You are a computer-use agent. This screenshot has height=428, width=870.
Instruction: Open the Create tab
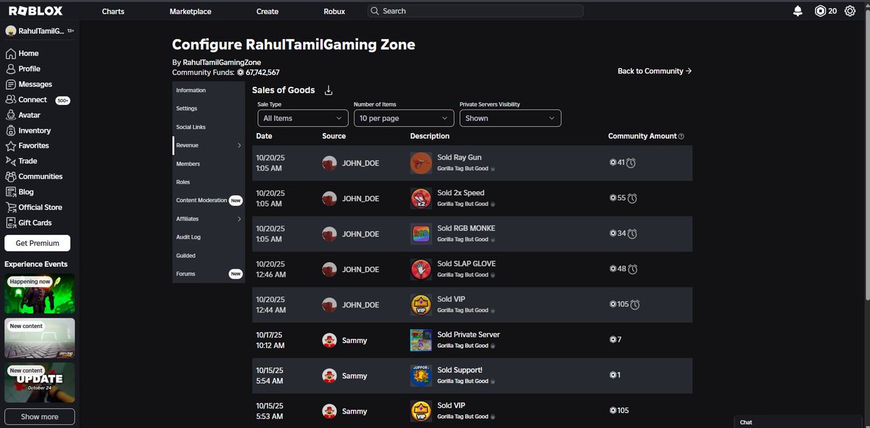pos(268,12)
